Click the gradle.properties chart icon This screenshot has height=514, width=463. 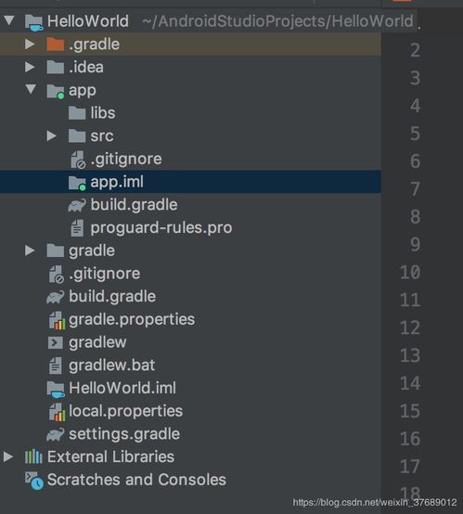57,320
